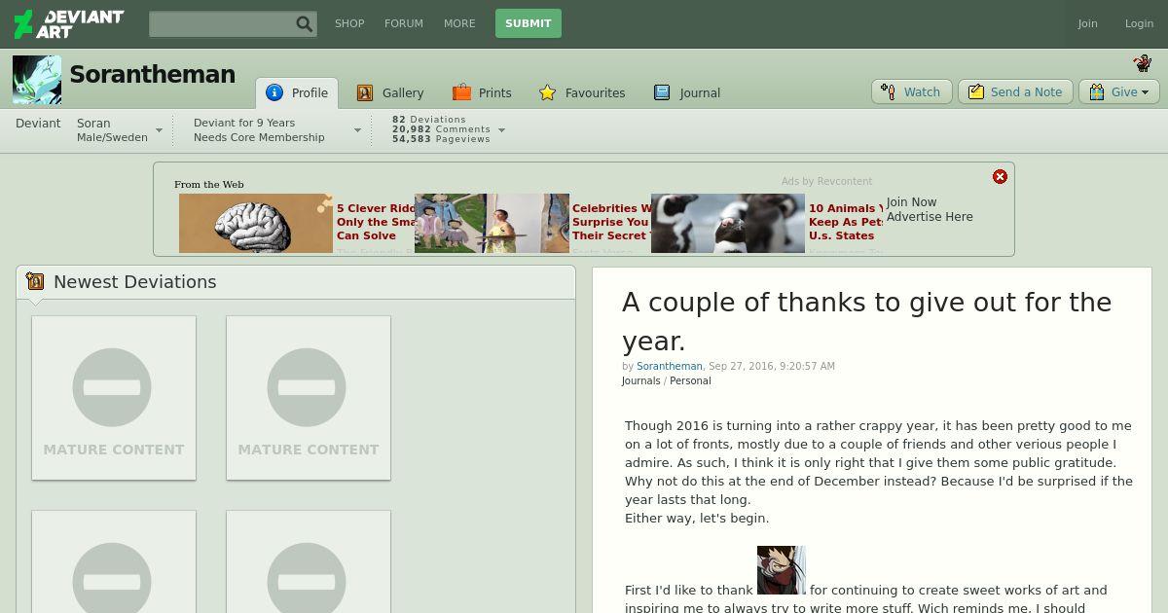Focus the top search input field
1168x613 pixels.
point(222,23)
